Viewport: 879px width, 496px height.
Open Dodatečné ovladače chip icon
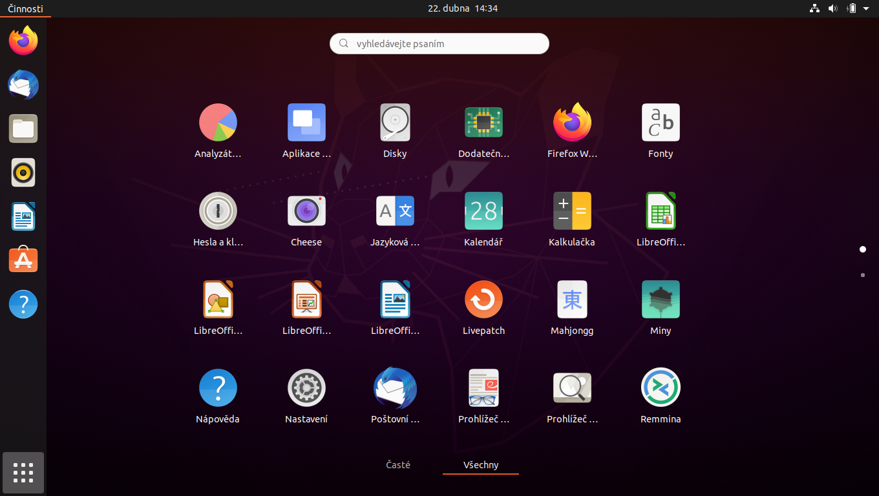coord(483,122)
